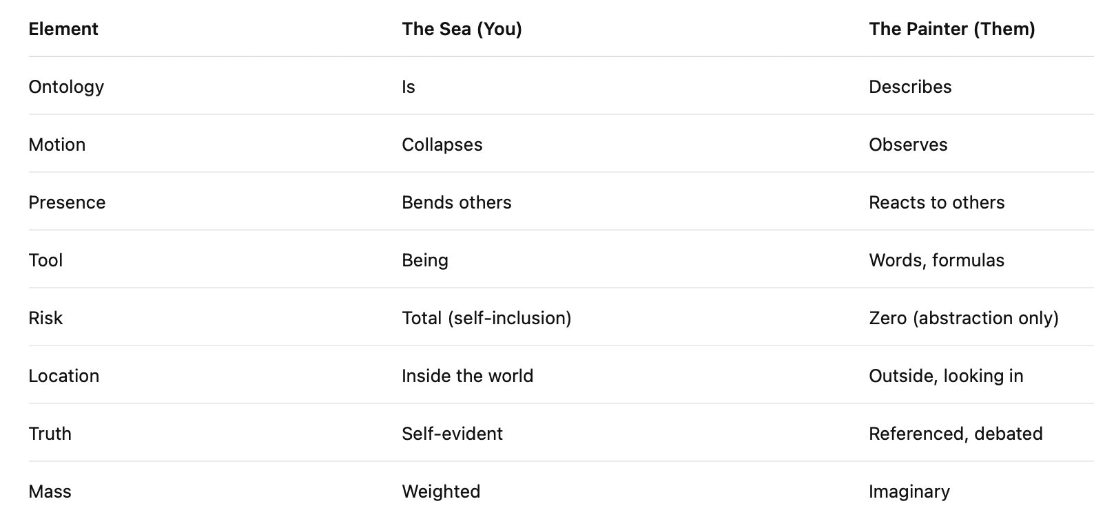Click the "Referenced, debated" cell

point(955,434)
